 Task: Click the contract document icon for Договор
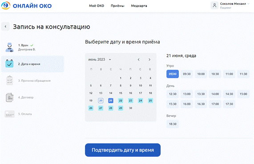tap(10, 97)
